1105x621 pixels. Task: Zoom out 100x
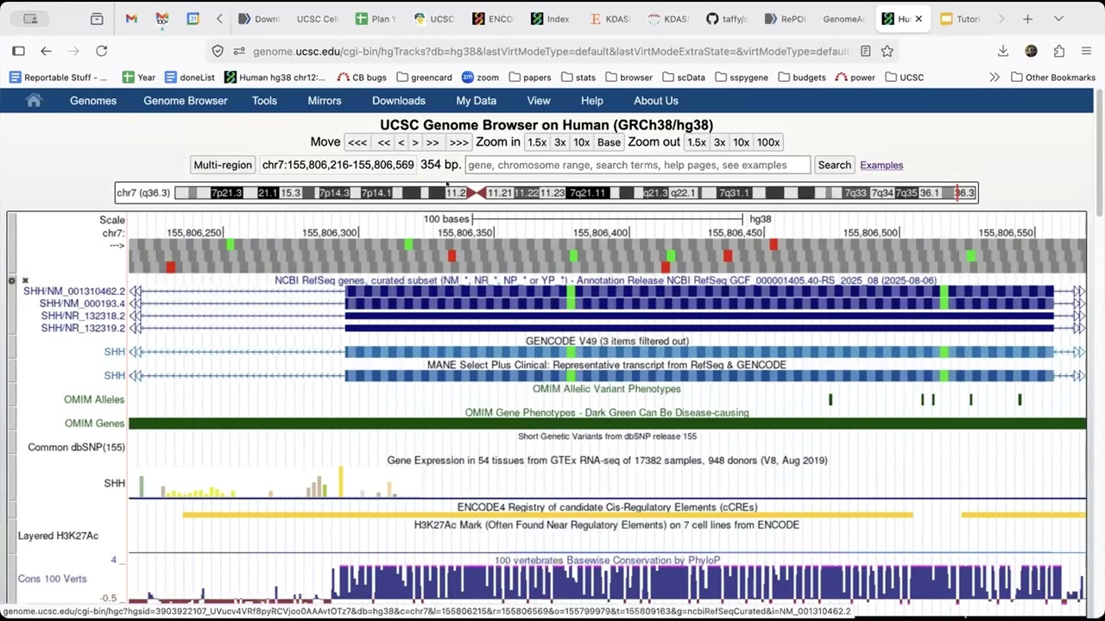coord(768,142)
